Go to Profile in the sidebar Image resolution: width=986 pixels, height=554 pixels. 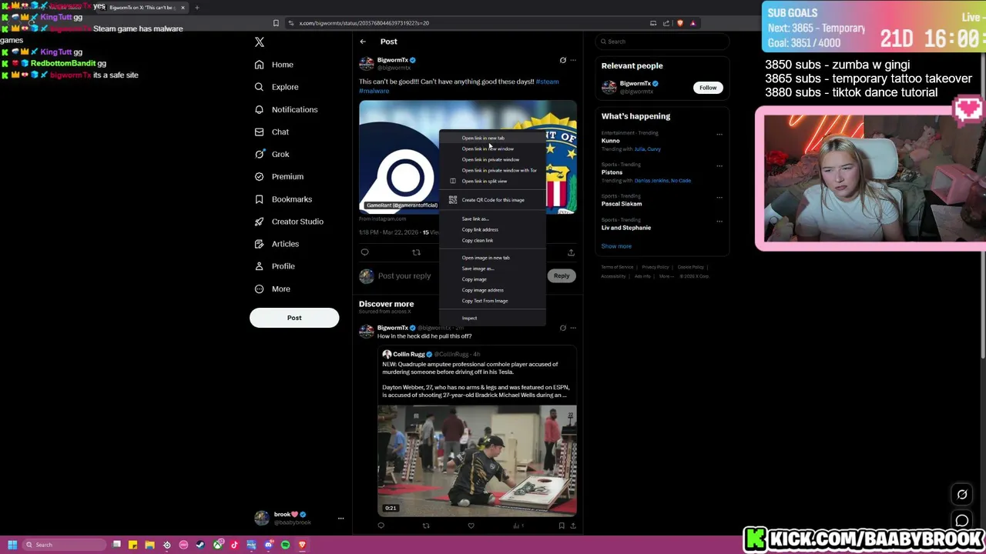(274, 266)
